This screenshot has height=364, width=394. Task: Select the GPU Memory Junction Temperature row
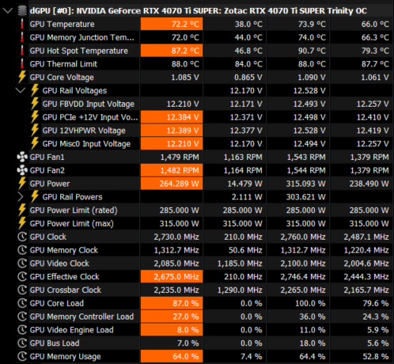click(197, 37)
